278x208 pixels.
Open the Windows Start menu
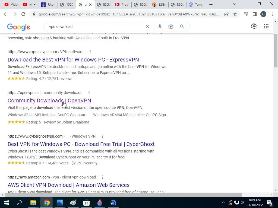click(x=7, y=203)
